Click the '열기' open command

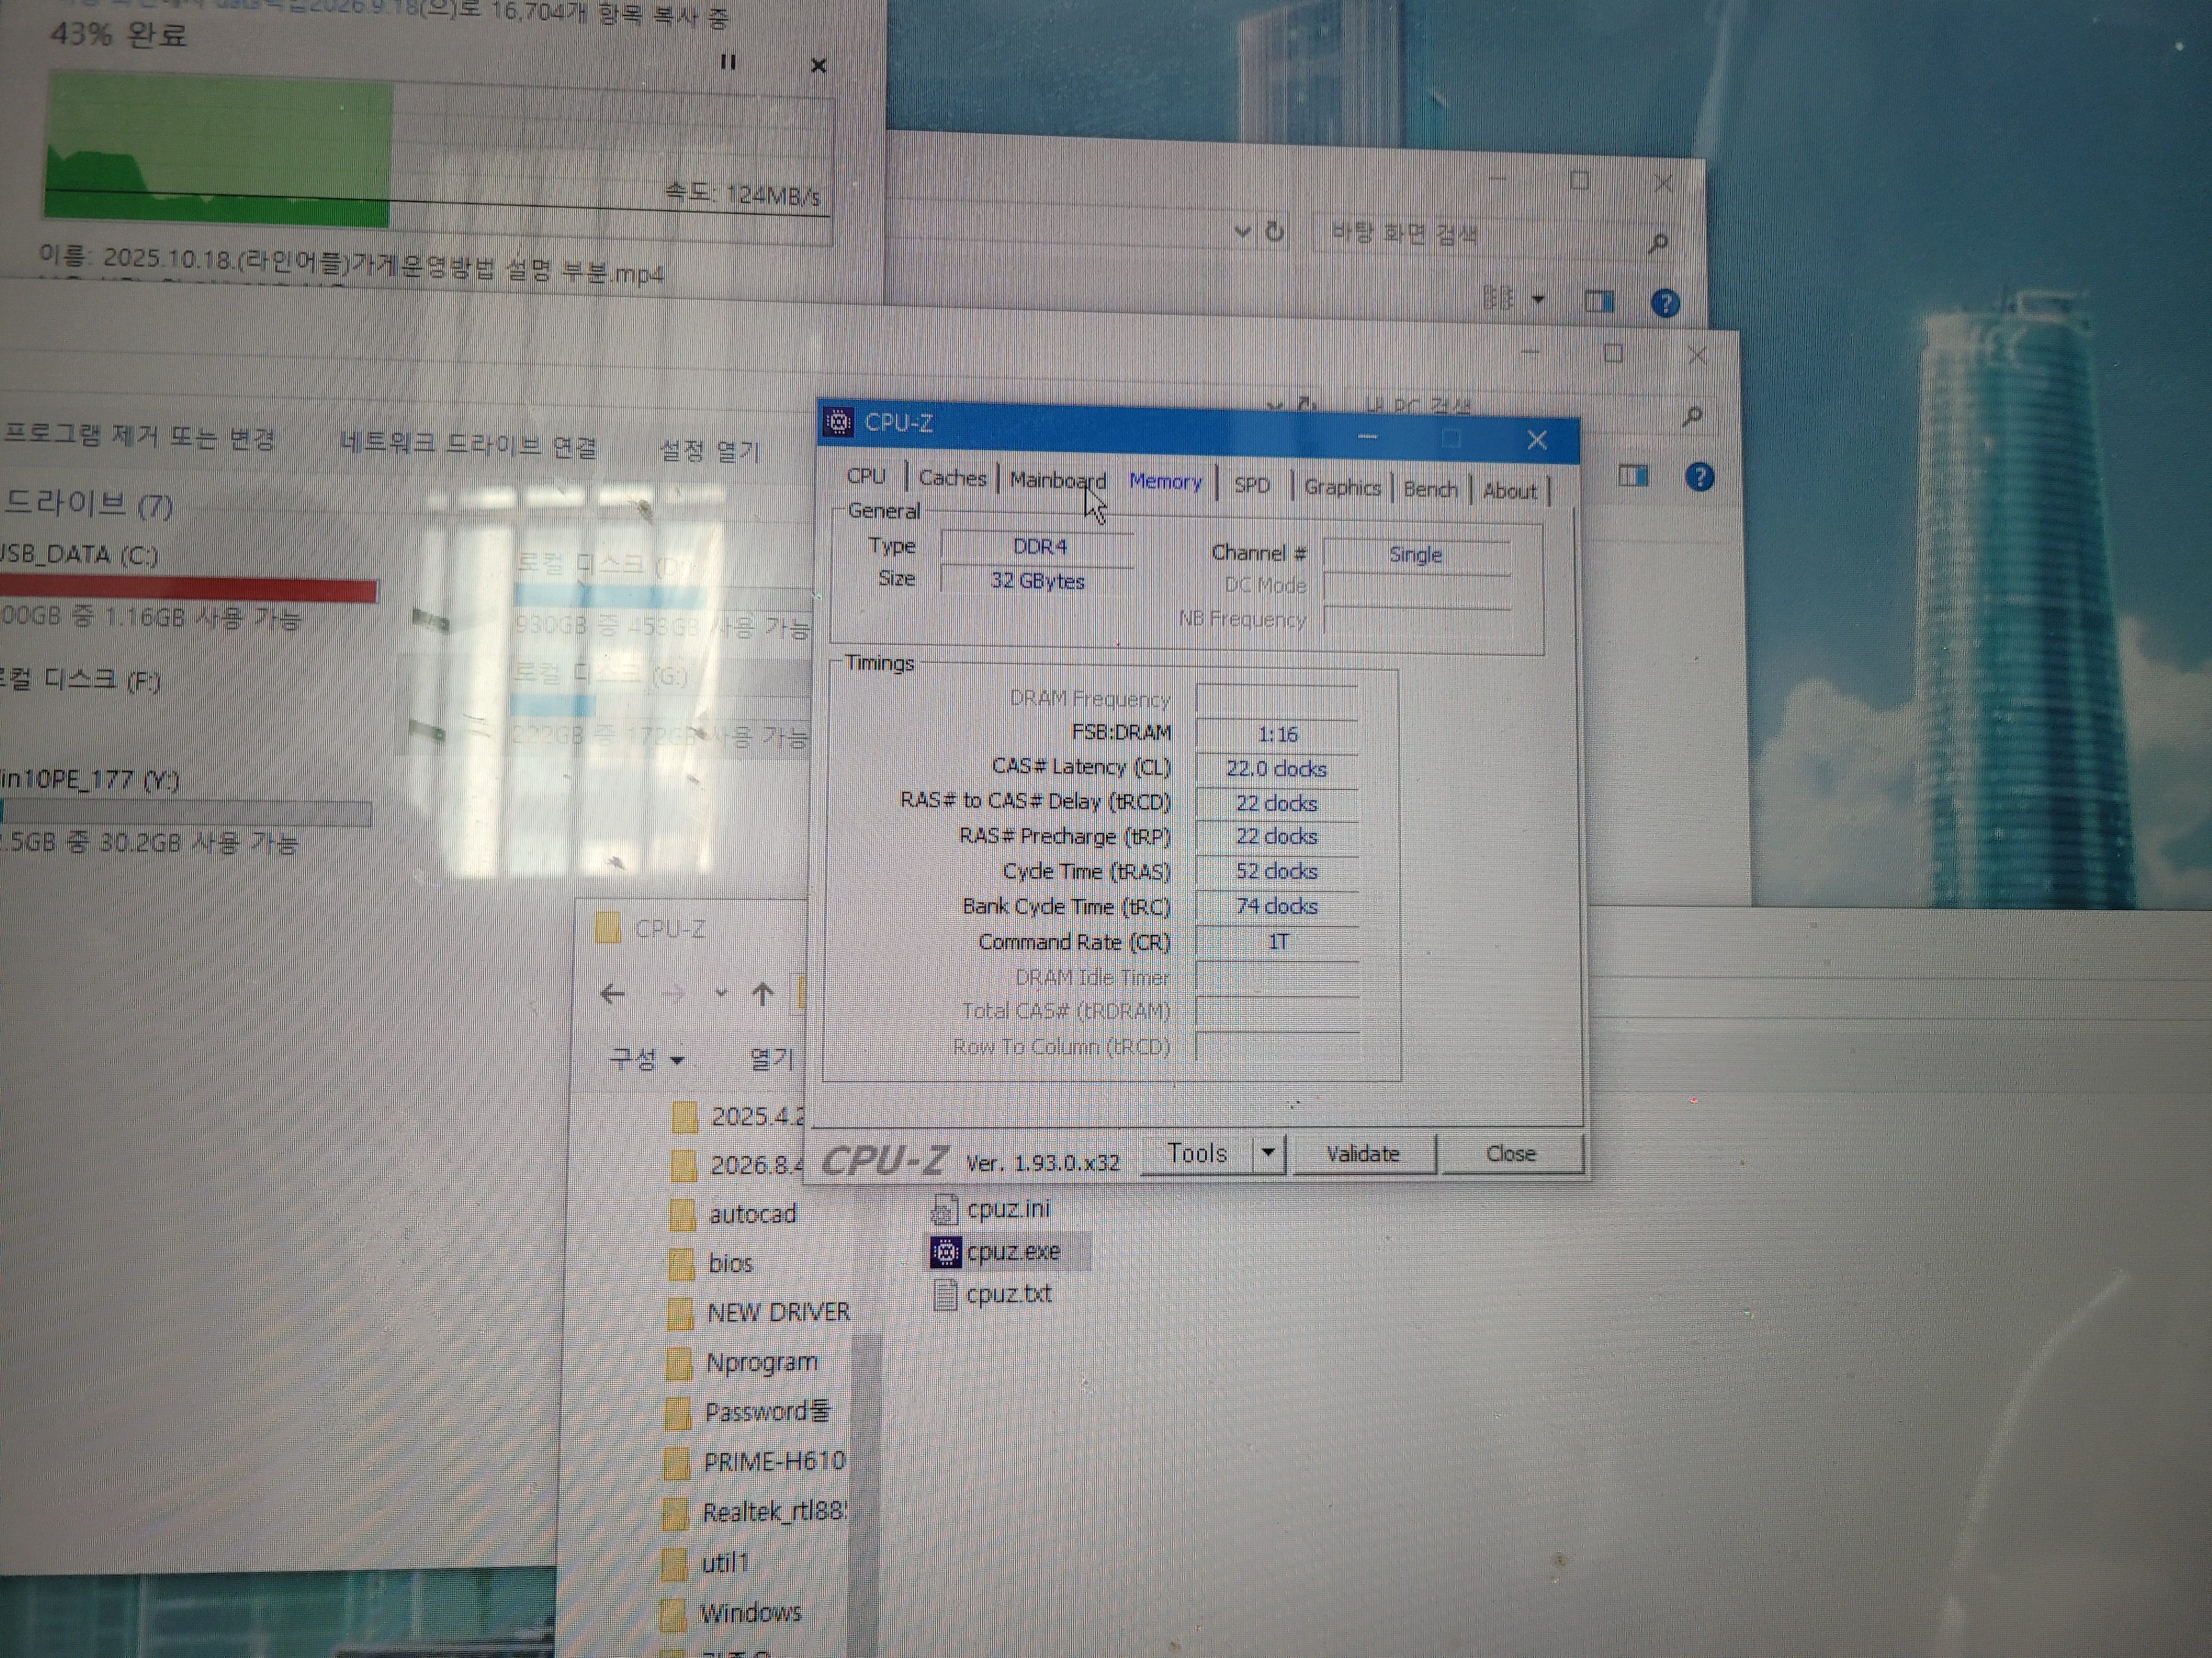tap(771, 1059)
